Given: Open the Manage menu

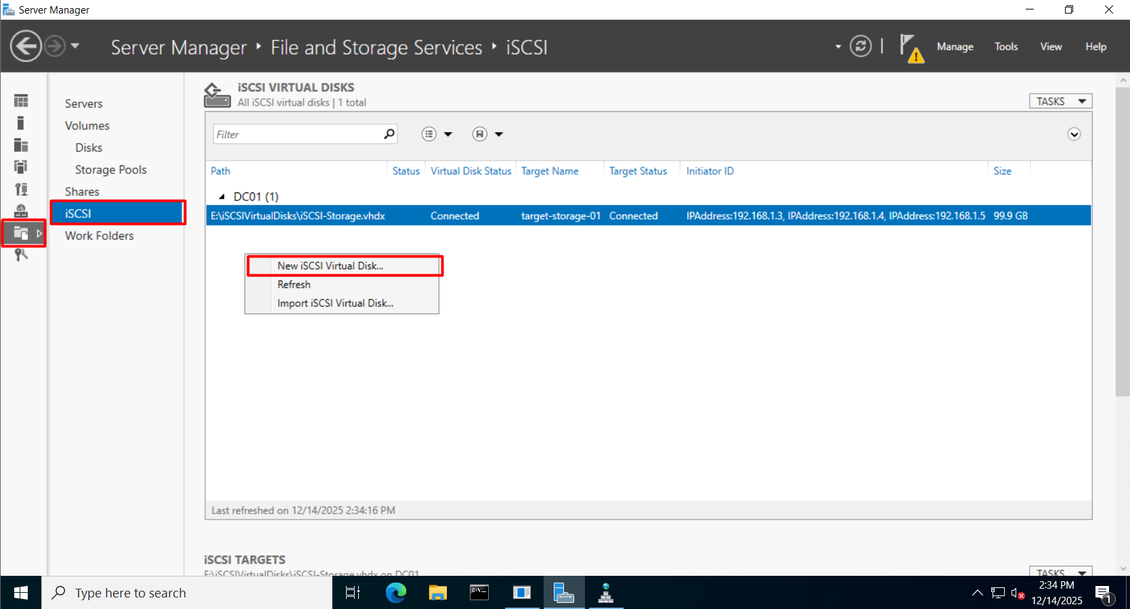Looking at the screenshot, I should [955, 47].
